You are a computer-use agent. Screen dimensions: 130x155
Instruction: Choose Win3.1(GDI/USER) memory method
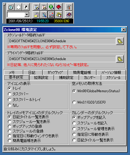pyautogui.click(x=89, y=102)
